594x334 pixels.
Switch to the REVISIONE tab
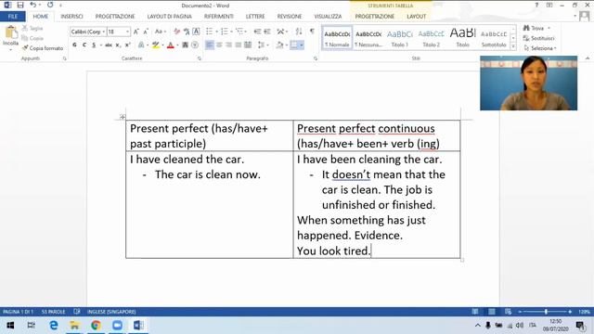[x=290, y=17]
